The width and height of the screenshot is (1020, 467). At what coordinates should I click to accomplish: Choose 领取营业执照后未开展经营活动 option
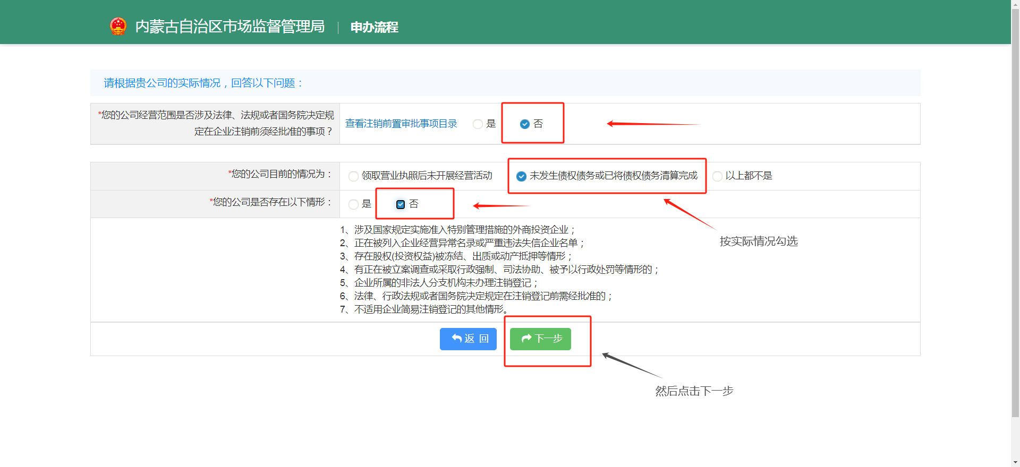point(353,176)
